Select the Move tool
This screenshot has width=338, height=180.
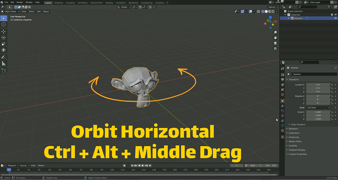click(x=3, y=32)
